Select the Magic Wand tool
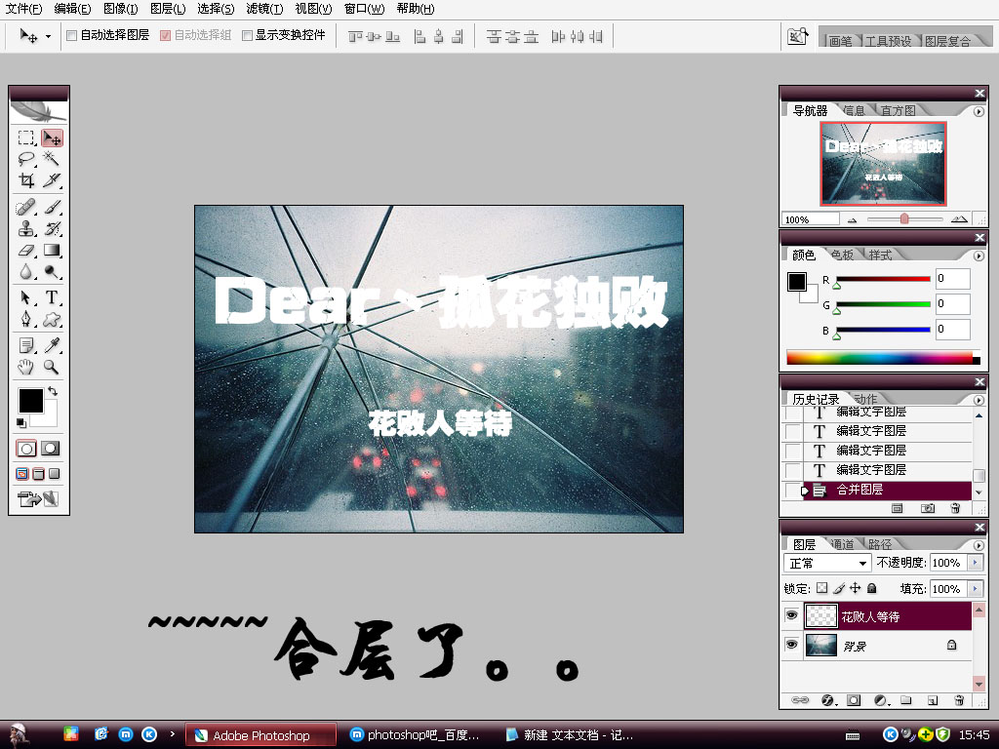This screenshot has height=749, width=999. 52,158
